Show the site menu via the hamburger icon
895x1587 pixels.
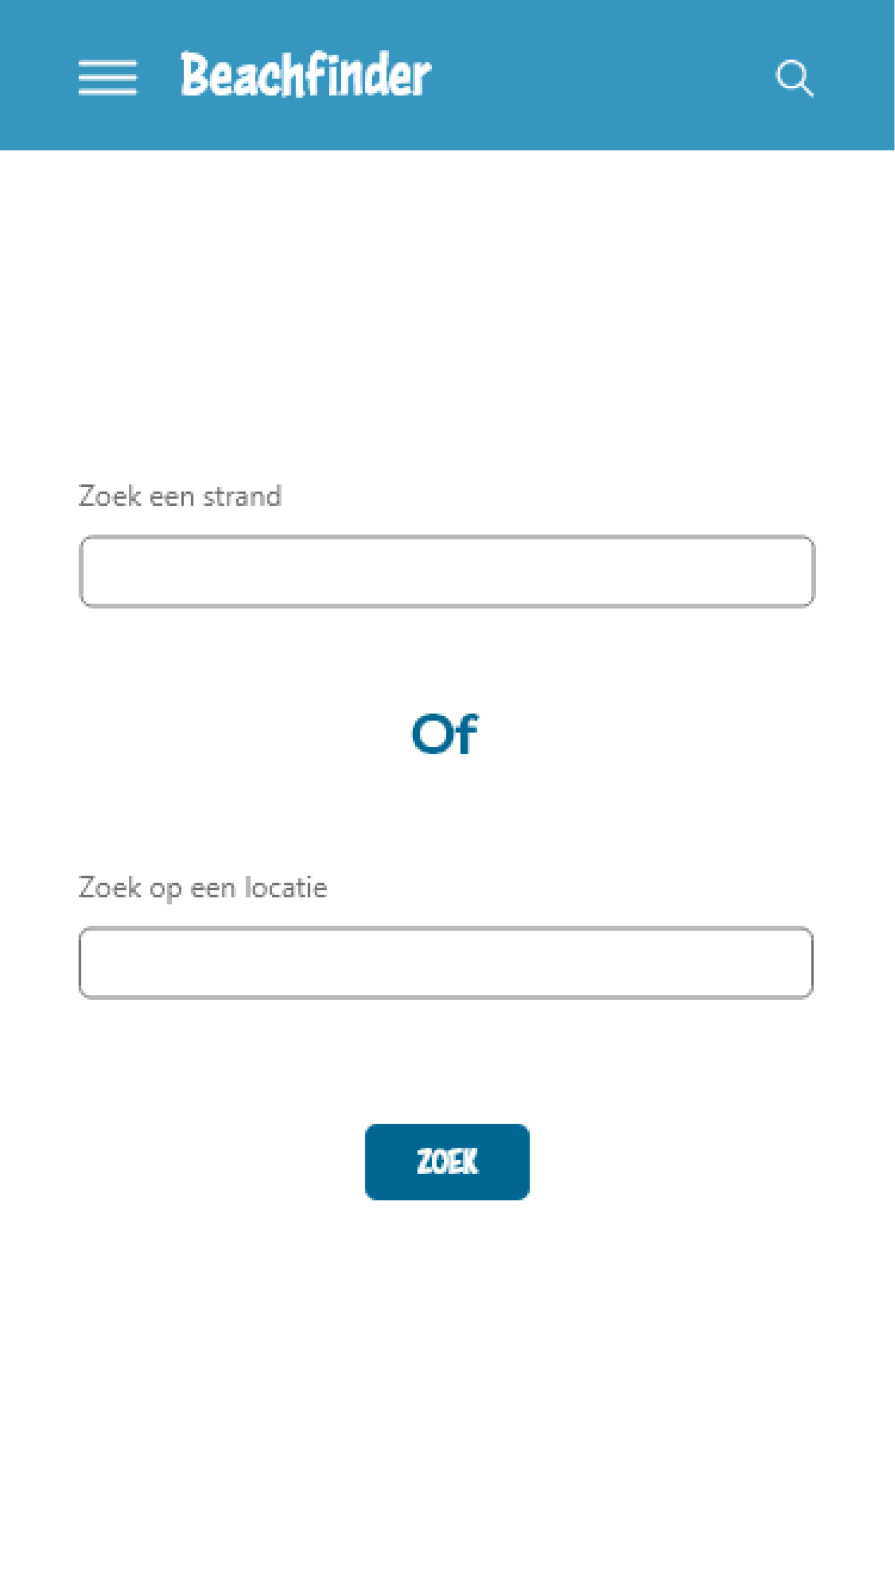108,78
